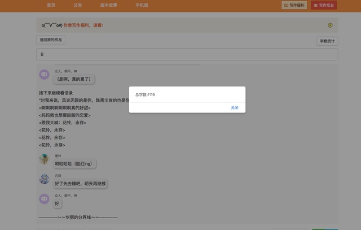Open the 首页 tab in the top navigation
The image size is (361, 230).
click(51, 5)
